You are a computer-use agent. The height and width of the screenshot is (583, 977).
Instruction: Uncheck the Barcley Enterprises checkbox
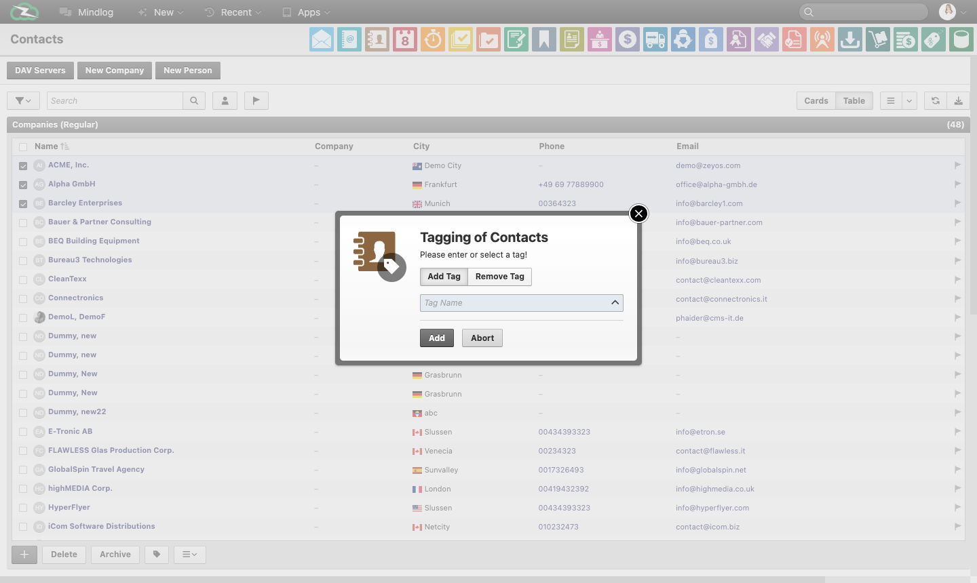tap(23, 204)
